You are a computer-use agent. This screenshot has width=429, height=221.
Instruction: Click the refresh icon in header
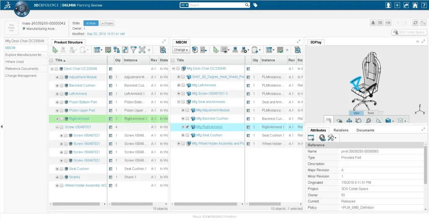415,23
